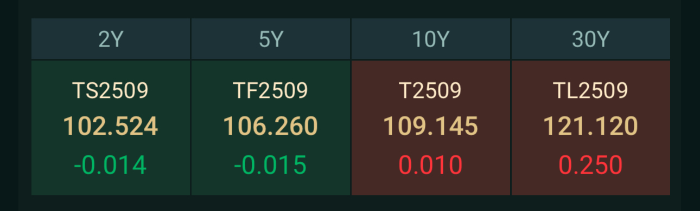Pick the green tile under 2Y header
The image size is (700, 211).
click(111, 128)
